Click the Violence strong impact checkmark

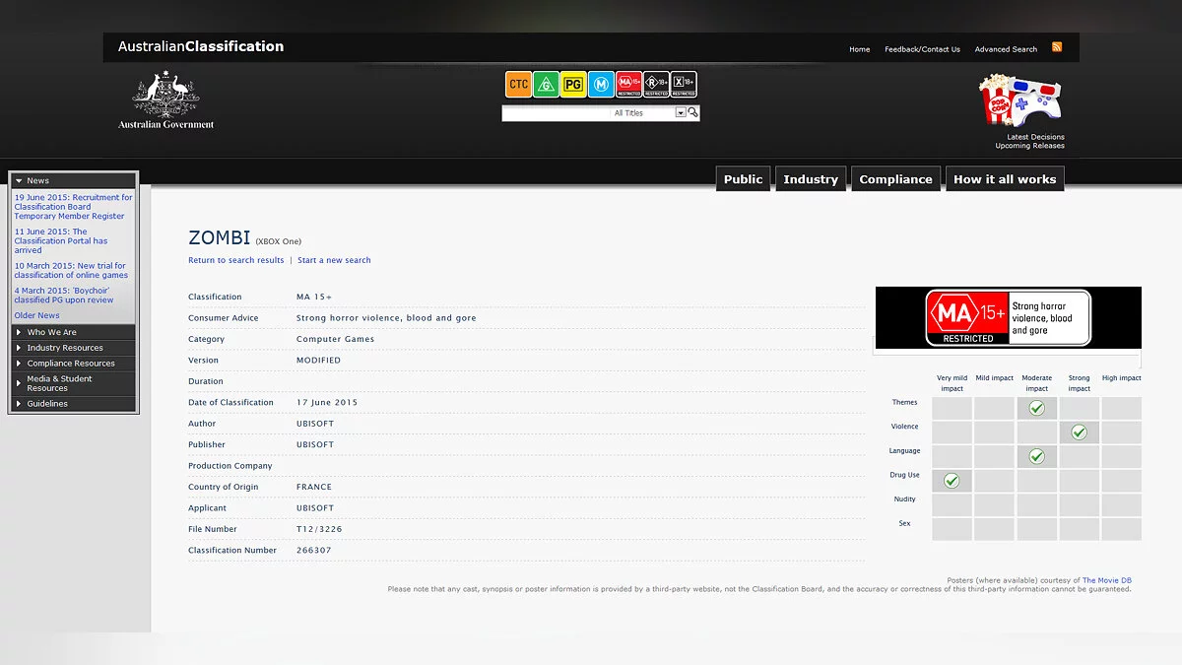pyautogui.click(x=1079, y=432)
